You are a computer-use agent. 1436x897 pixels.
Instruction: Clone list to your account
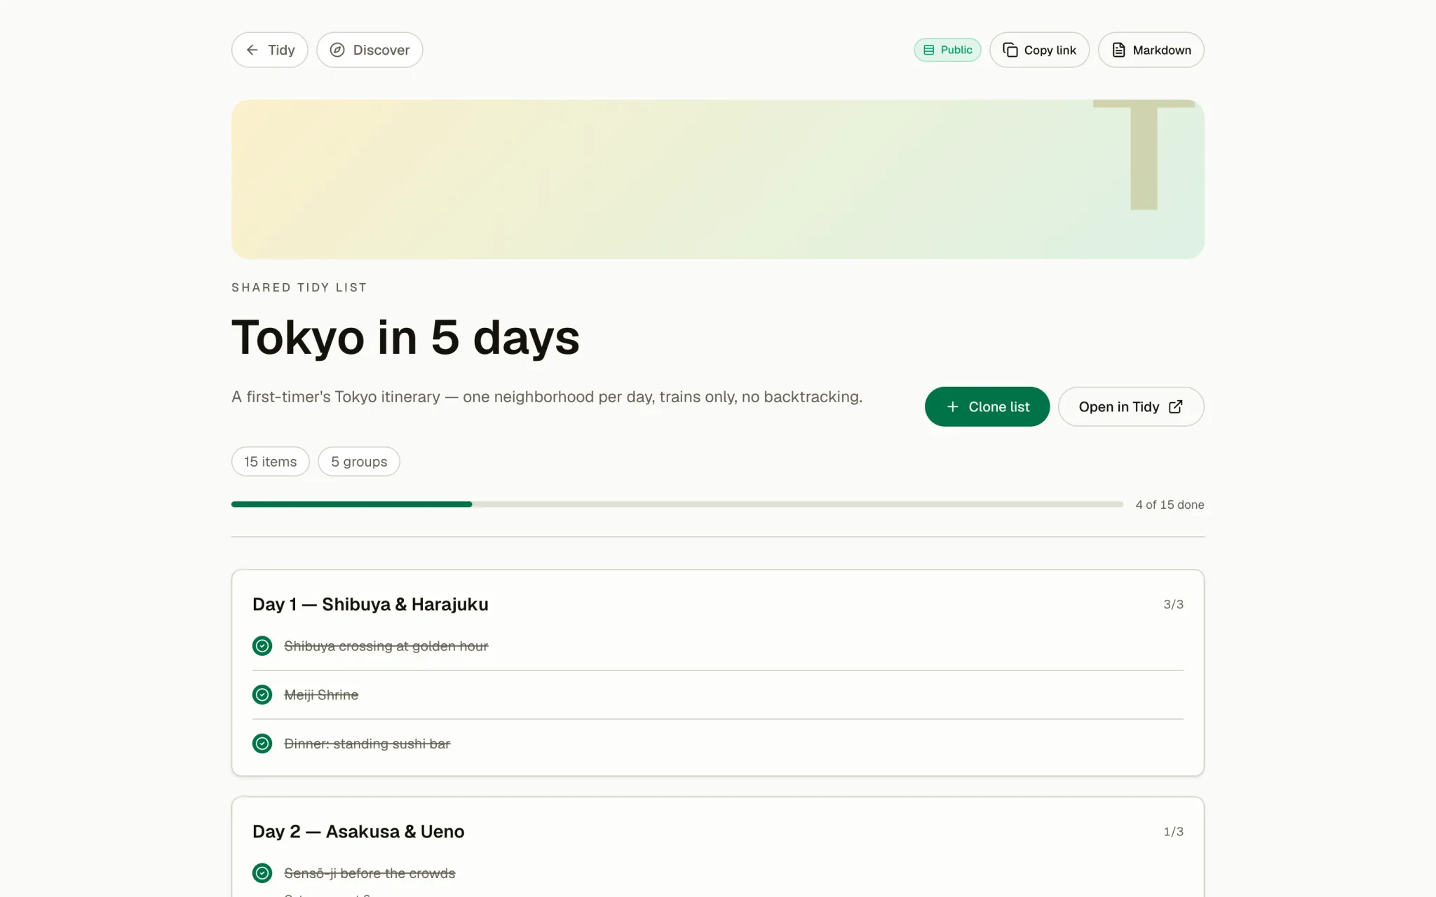click(987, 406)
